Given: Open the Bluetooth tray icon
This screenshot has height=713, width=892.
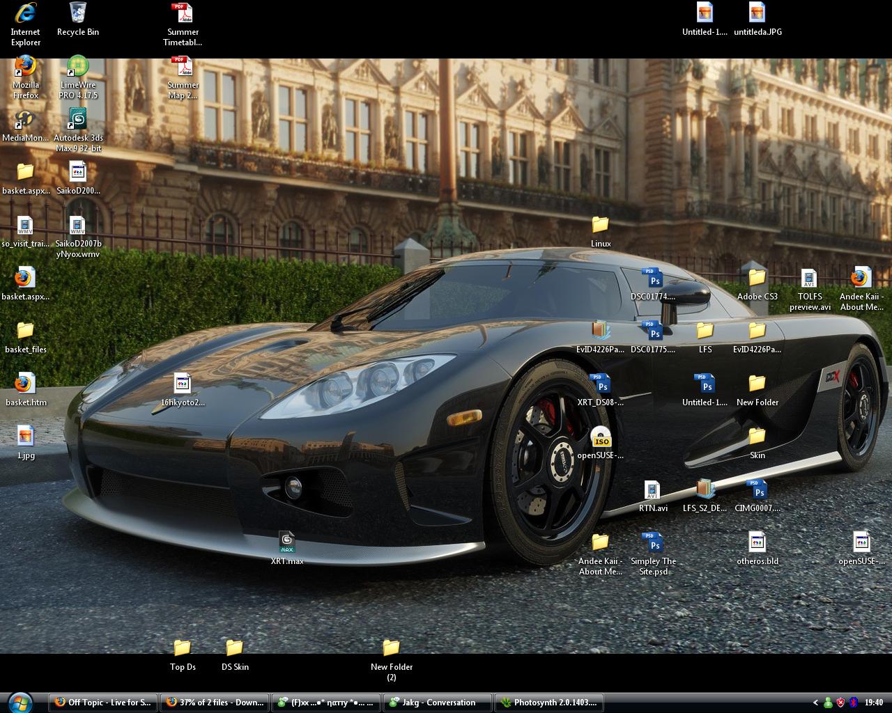Looking at the screenshot, I should 852,703.
